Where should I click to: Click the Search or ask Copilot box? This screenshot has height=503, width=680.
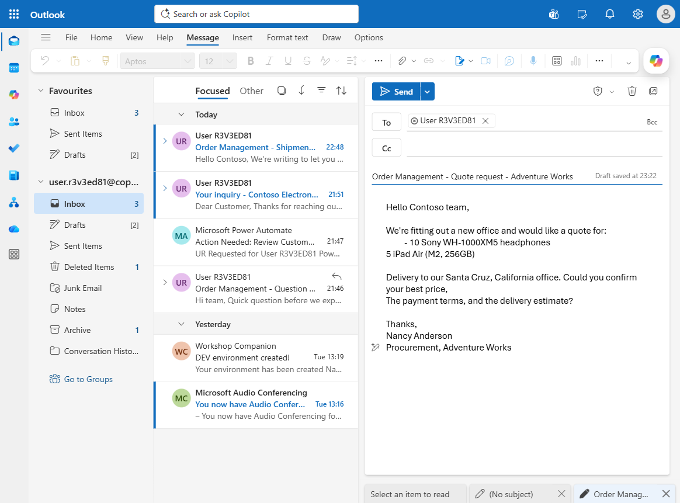(256, 14)
